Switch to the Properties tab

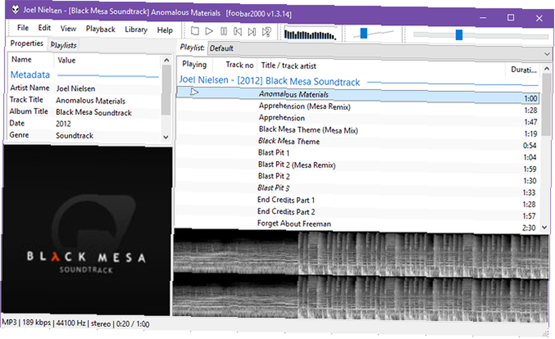pyautogui.click(x=27, y=43)
